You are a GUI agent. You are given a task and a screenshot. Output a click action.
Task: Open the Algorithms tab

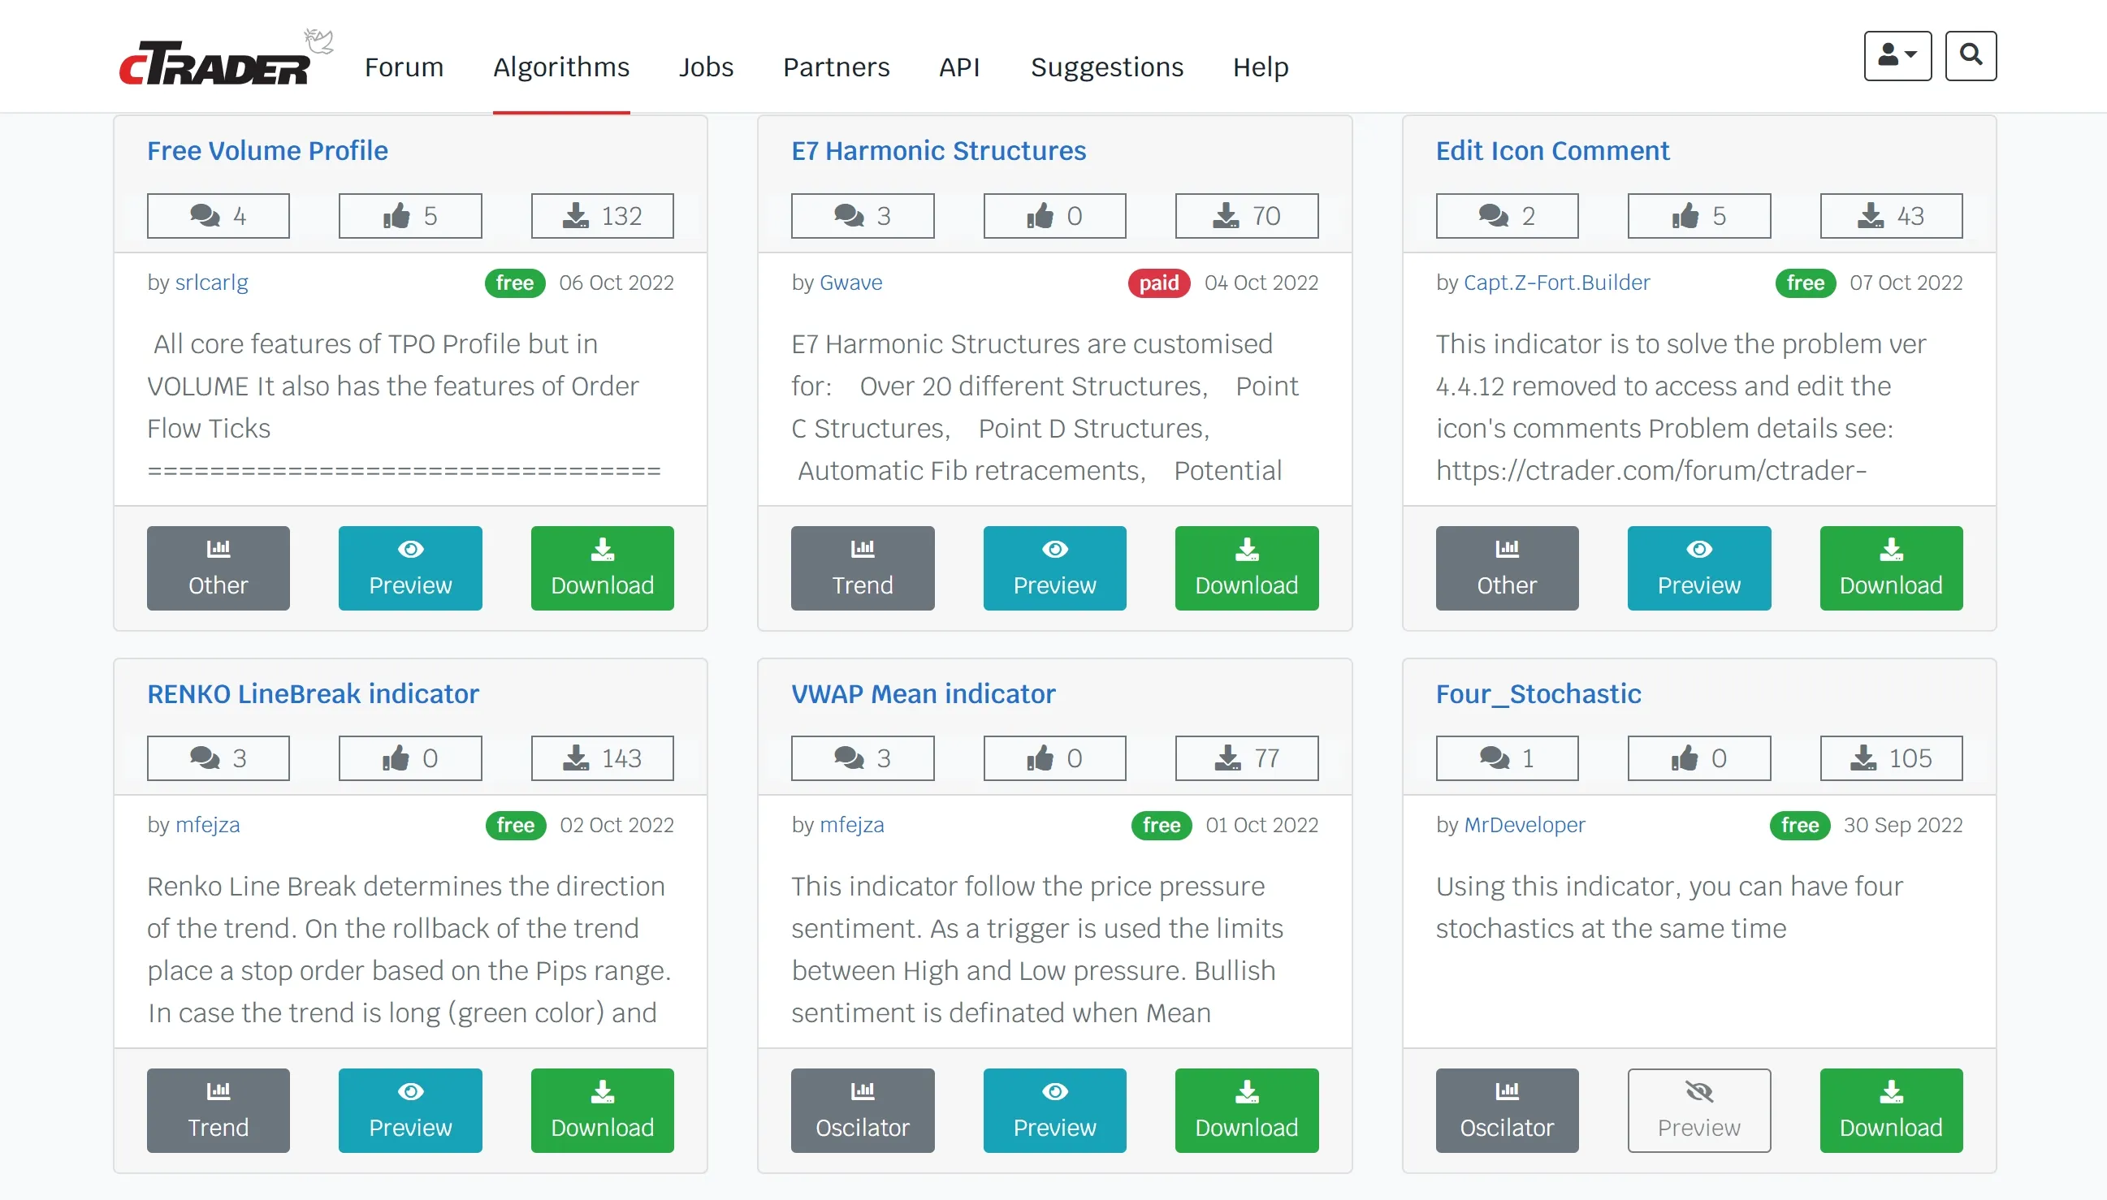point(561,67)
